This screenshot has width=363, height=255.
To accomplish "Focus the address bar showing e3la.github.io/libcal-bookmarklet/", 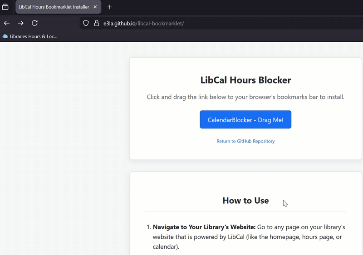I will coord(221,24).
